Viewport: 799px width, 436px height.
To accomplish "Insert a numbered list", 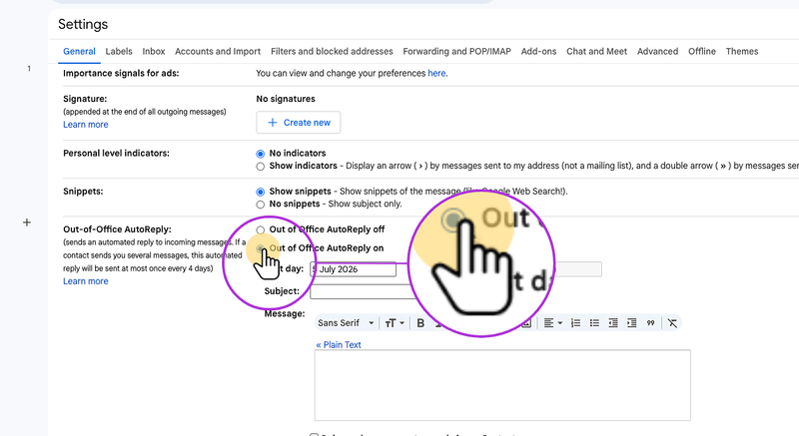I will [x=576, y=323].
